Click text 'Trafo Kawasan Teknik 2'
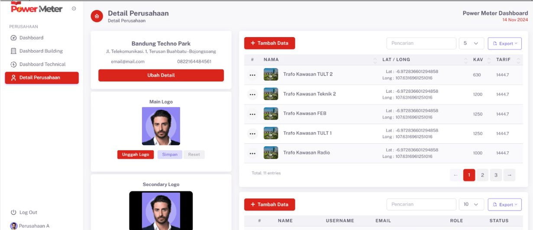This screenshot has height=230, width=533. 310,94
